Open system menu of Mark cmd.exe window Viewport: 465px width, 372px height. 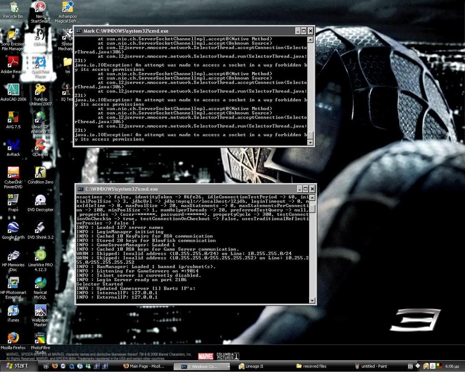point(79,31)
